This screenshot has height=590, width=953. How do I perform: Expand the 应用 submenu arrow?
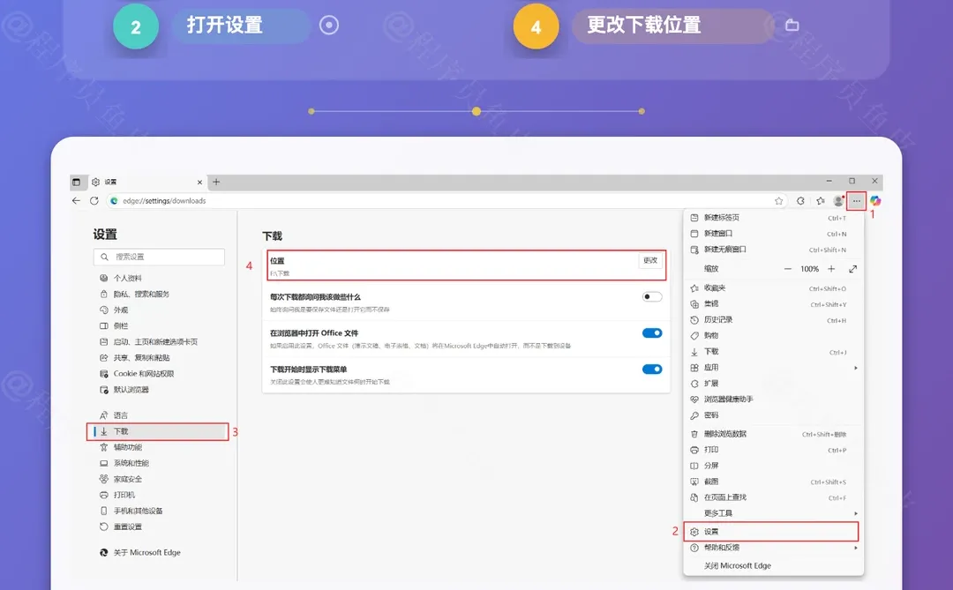(x=856, y=368)
